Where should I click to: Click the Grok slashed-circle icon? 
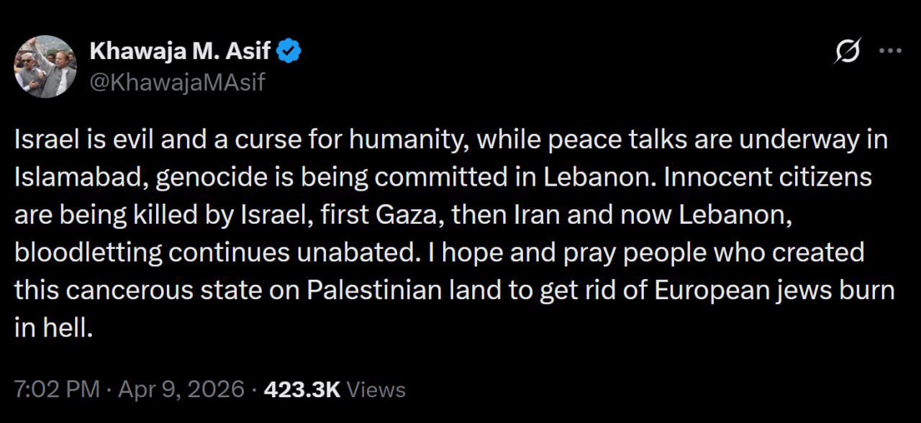coord(848,51)
